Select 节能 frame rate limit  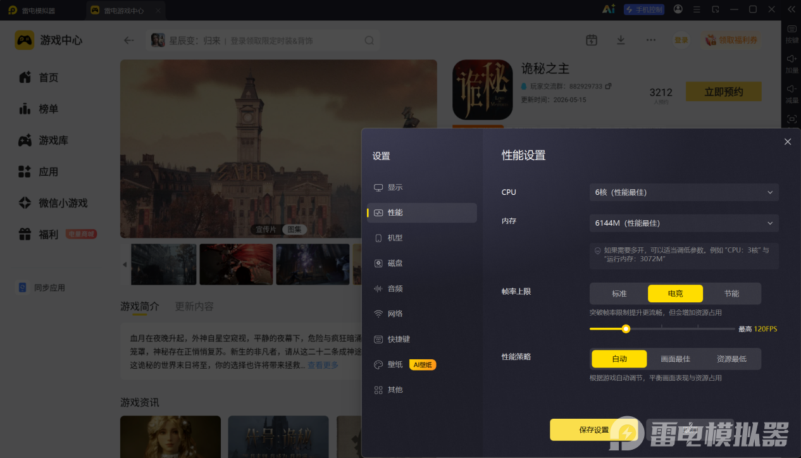[731, 294]
